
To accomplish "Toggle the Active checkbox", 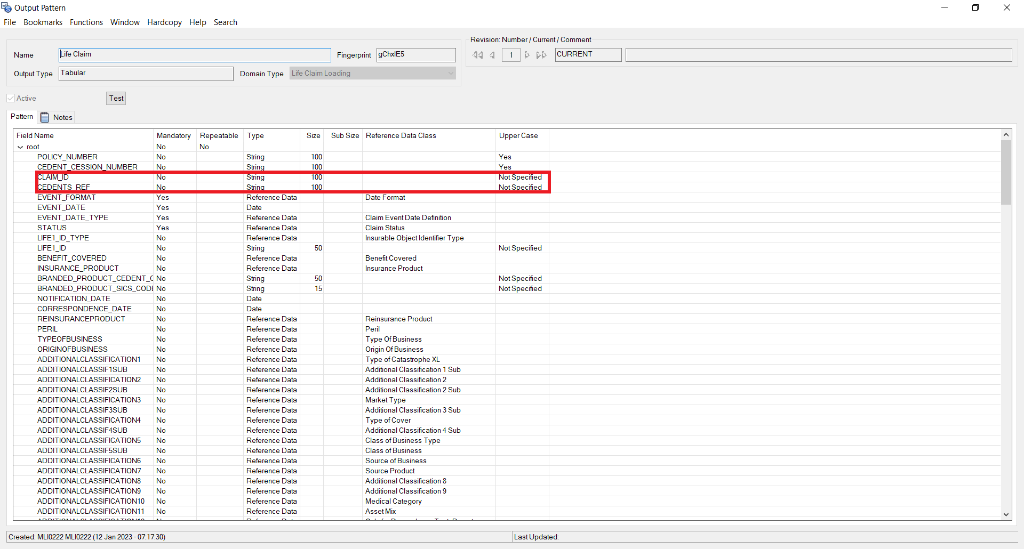I will point(11,98).
